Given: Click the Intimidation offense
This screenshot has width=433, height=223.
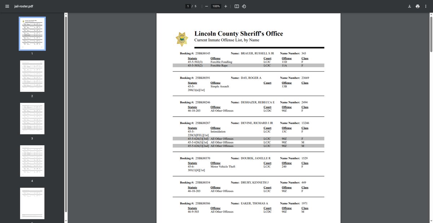Looking at the screenshot, I should (x=218, y=132).
